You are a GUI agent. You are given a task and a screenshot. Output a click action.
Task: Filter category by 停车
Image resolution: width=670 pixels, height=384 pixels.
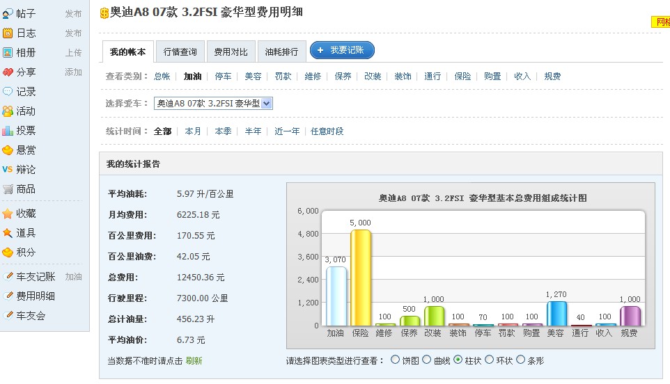point(223,77)
